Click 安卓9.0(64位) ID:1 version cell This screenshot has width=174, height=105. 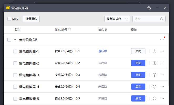coord(67,51)
